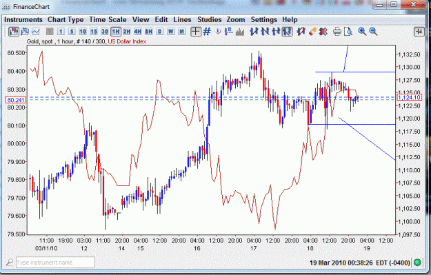Screen dimensions: 431x275
Task: Click the status bar time 00:38:26
Action: point(360,263)
